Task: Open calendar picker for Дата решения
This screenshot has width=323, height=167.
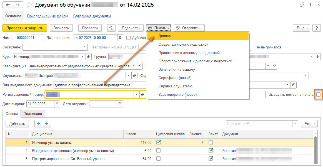Action: (x=120, y=38)
